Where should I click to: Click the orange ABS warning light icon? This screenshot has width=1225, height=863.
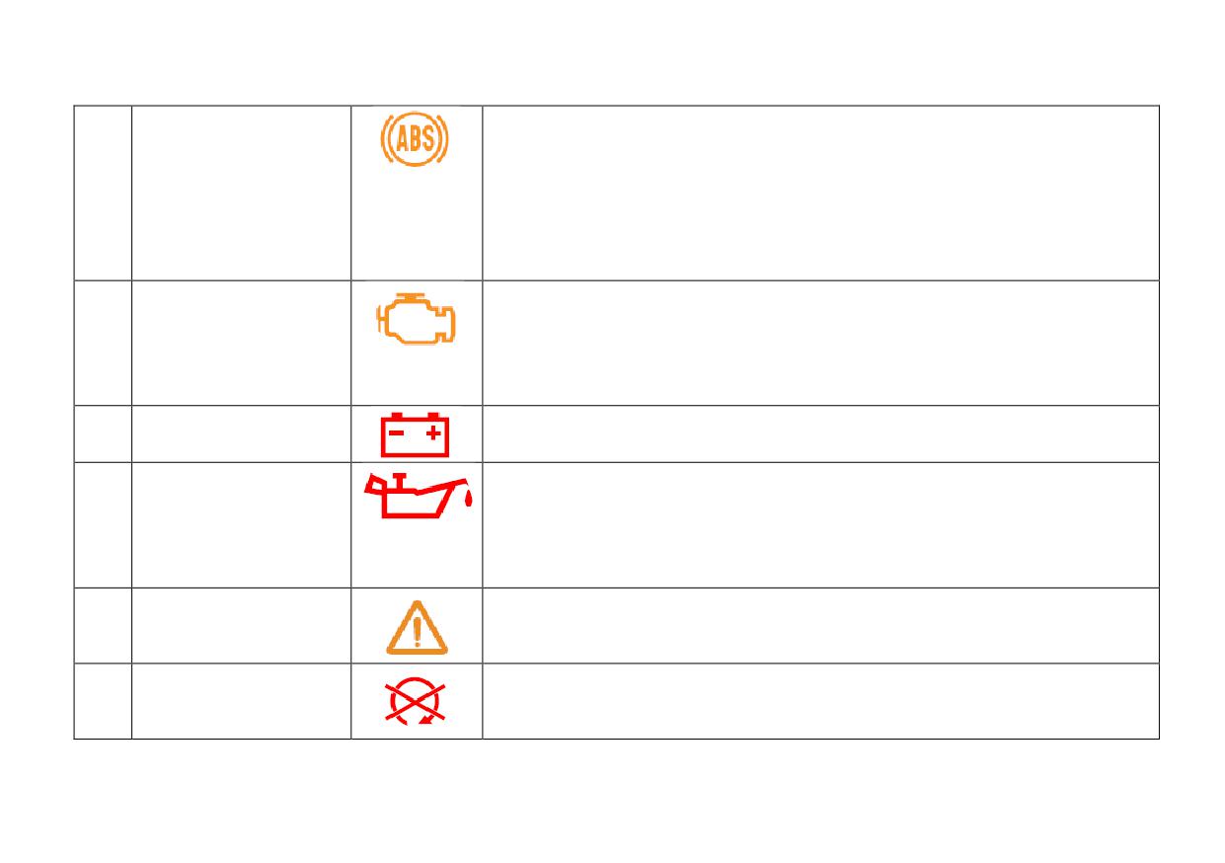click(416, 139)
